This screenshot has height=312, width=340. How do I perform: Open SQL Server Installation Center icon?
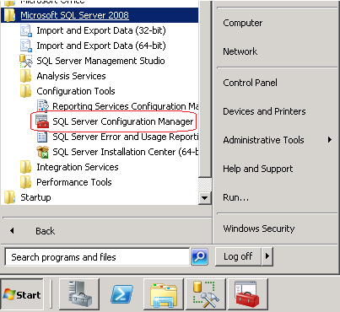pyautogui.click(x=42, y=152)
